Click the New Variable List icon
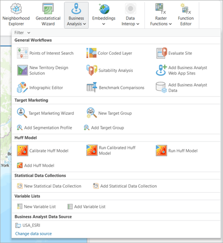223x243 pixels. (20, 206)
